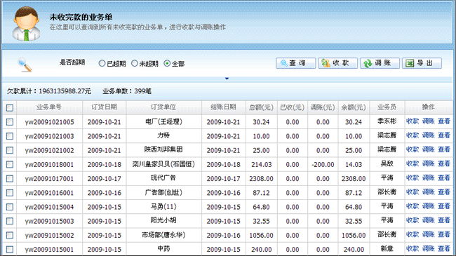Sort by 业务员 column header

(387, 107)
